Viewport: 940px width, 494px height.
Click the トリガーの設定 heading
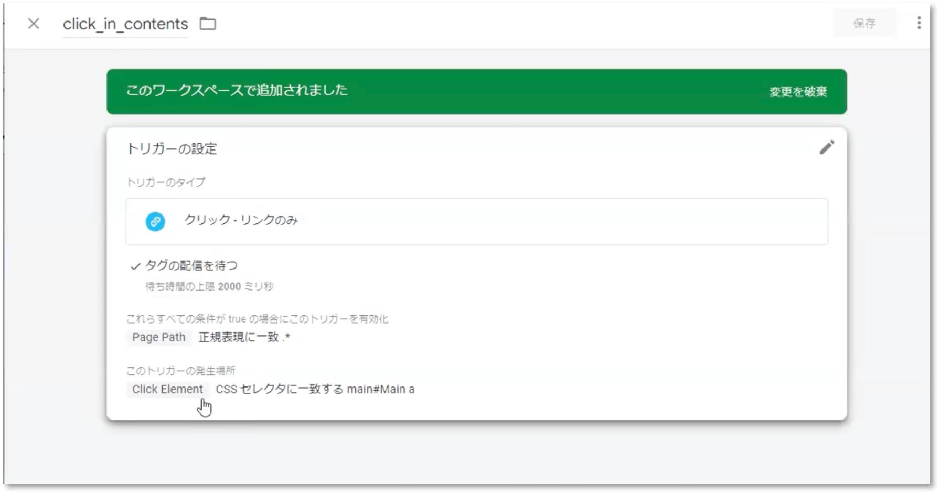pos(172,149)
